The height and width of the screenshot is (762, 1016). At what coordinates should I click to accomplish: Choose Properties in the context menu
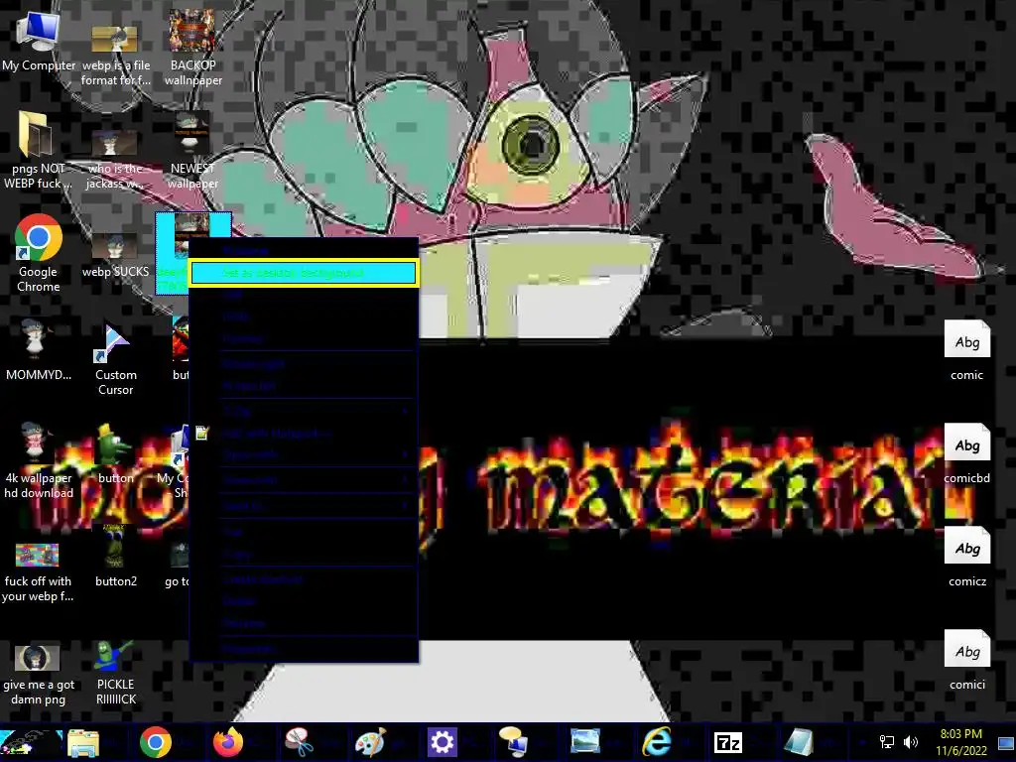pos(304,649)
